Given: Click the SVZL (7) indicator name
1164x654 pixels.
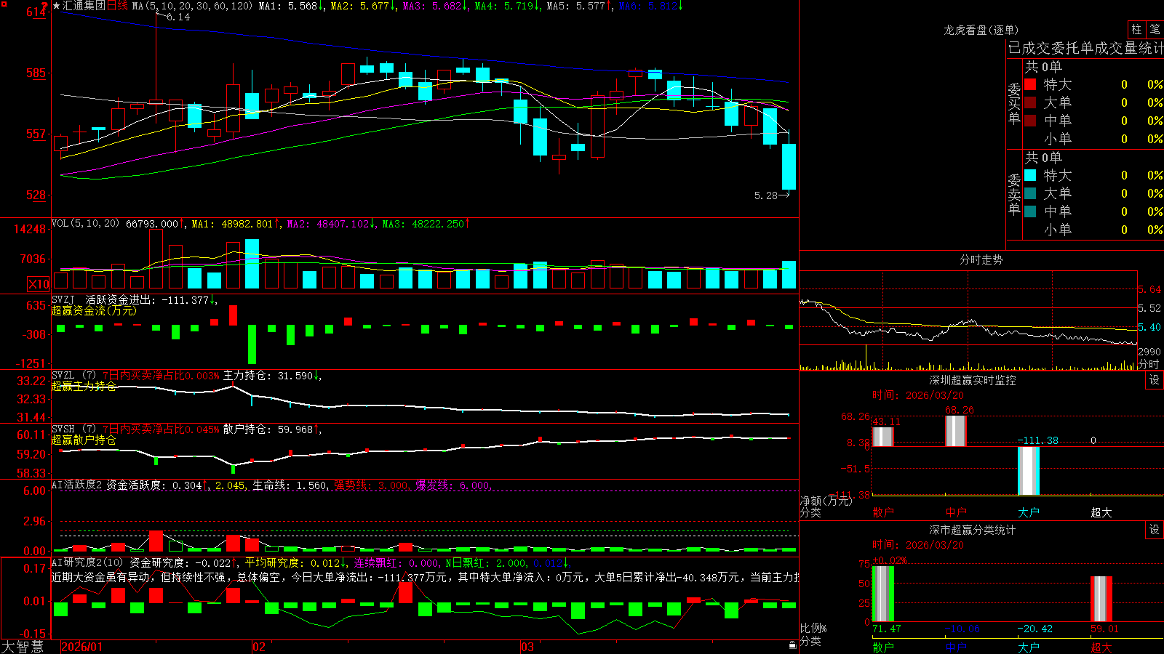Looking at the screenshot, I should tap(73, 376).
